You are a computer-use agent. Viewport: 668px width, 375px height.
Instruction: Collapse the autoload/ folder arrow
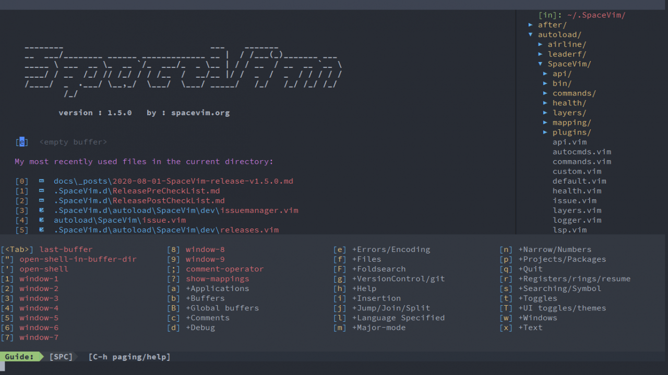click(531, 34)
